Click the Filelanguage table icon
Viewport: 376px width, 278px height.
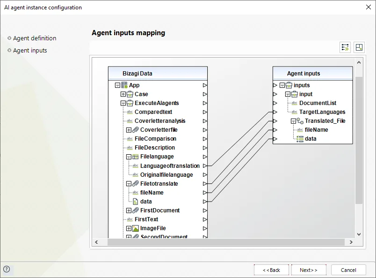click(x=136, y=157)
